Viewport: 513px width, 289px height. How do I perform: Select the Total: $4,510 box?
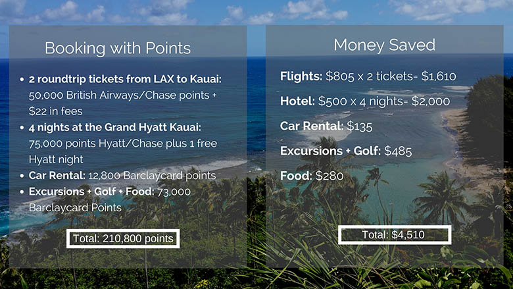(395, 234)
